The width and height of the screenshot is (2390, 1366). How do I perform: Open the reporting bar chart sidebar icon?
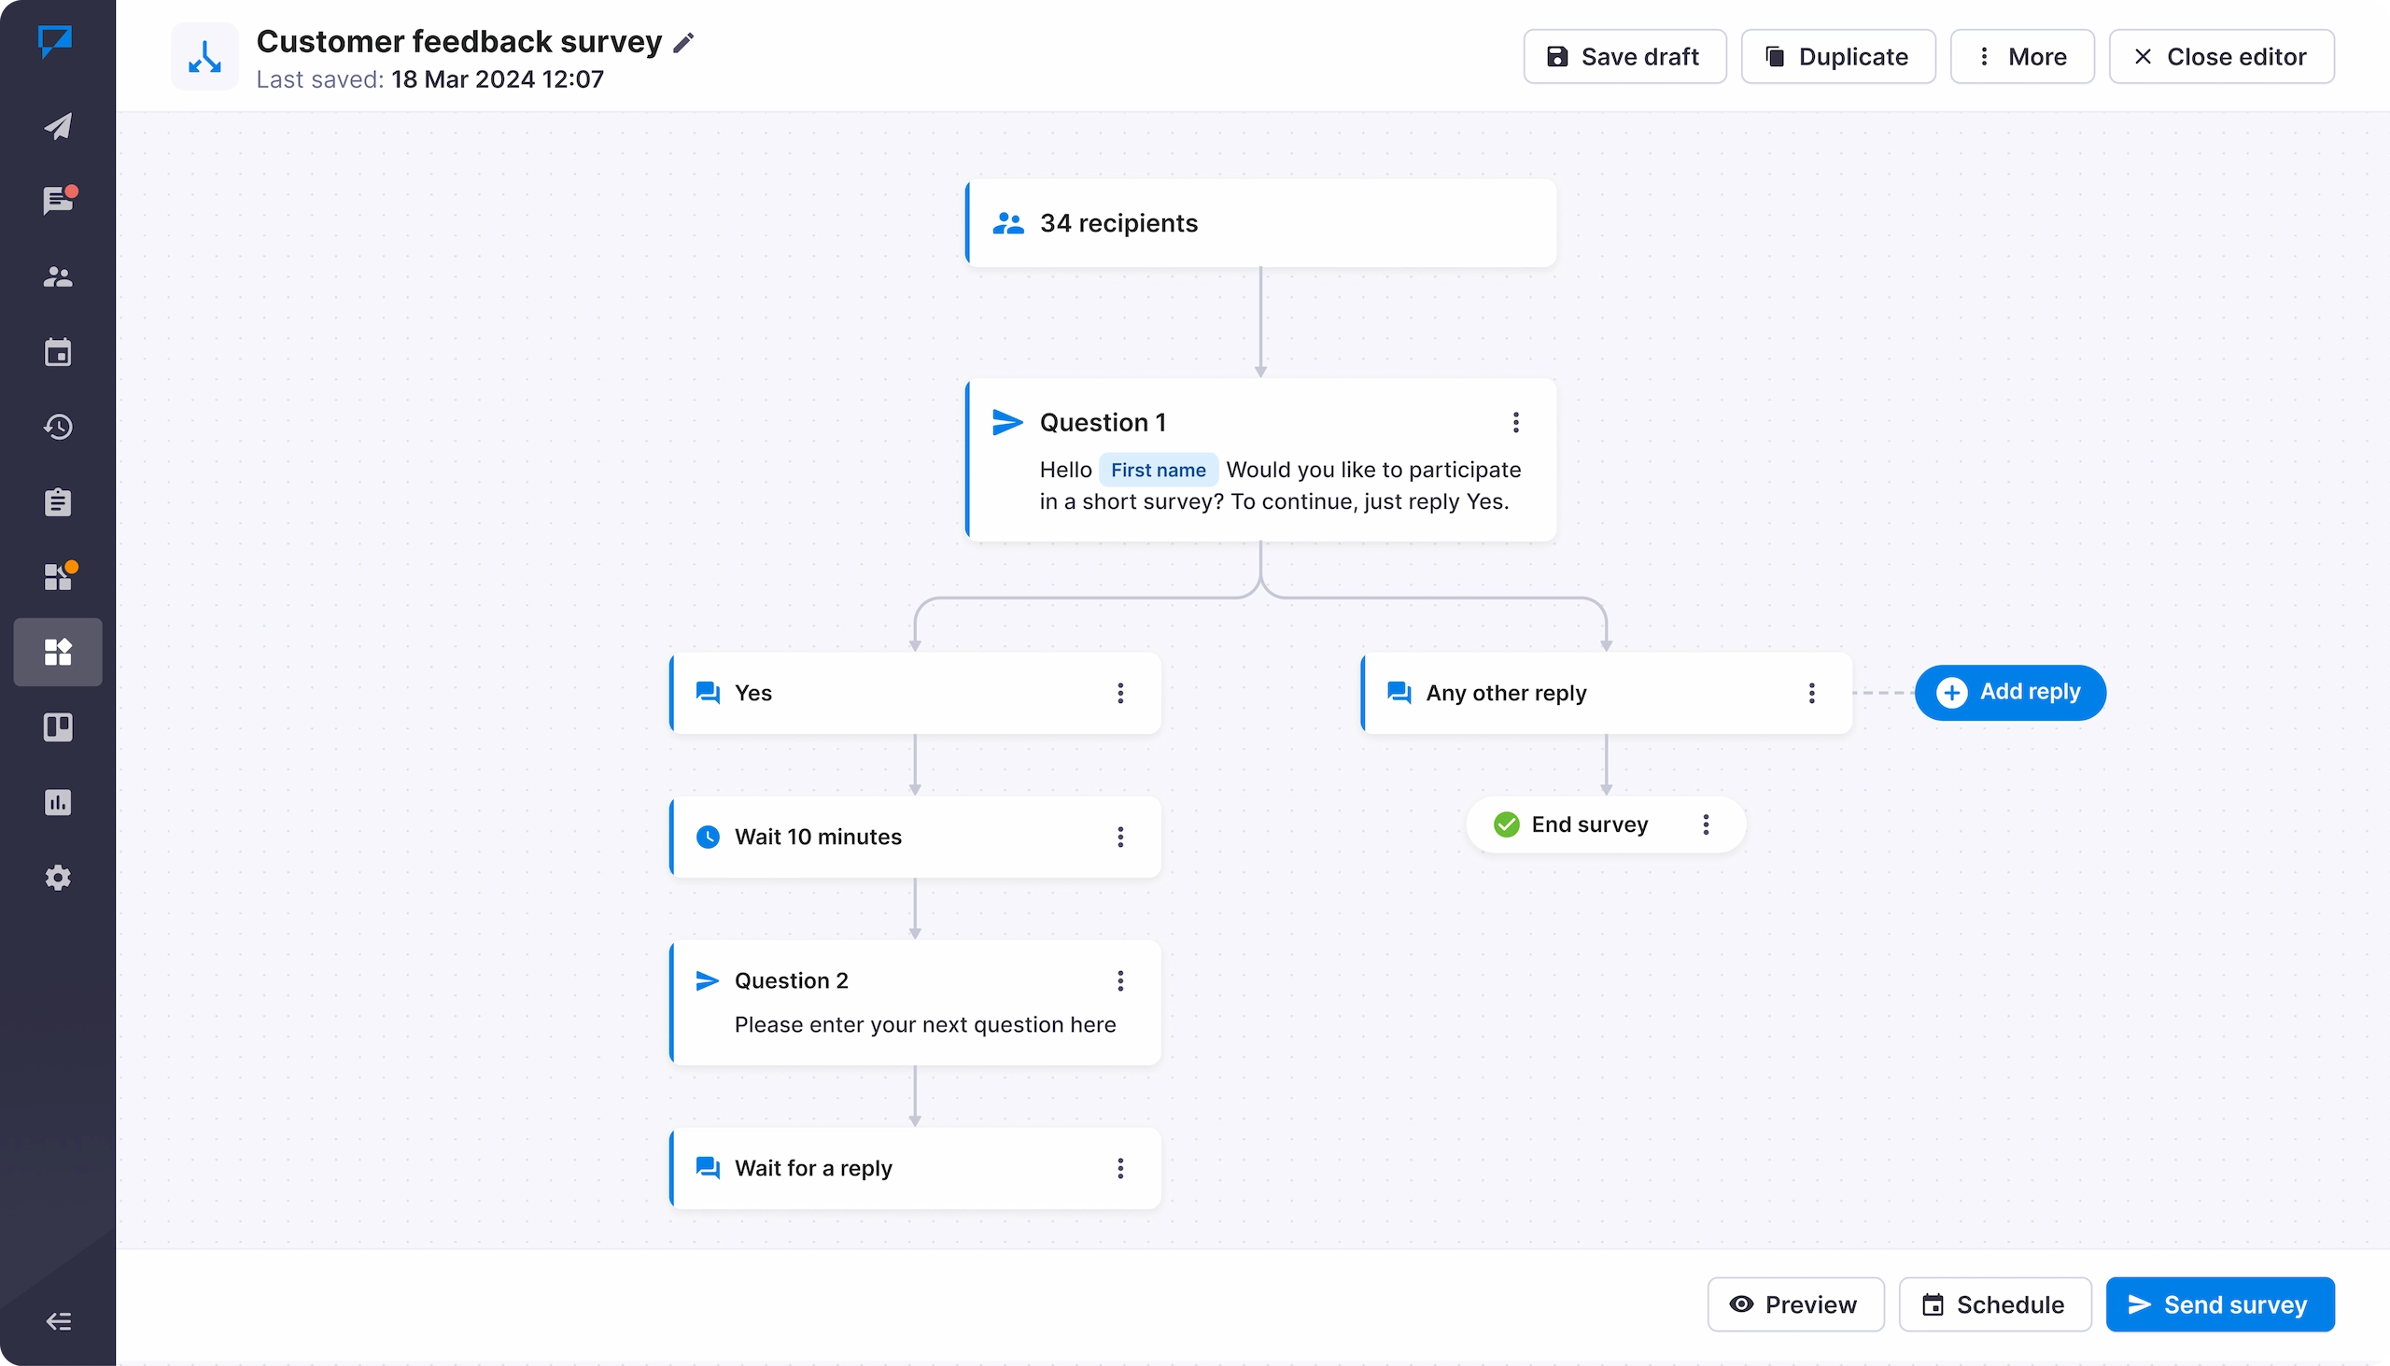click(x=57, y=802)
